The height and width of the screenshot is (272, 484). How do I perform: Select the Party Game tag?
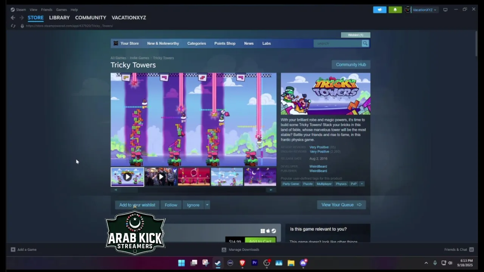(291, 184)
